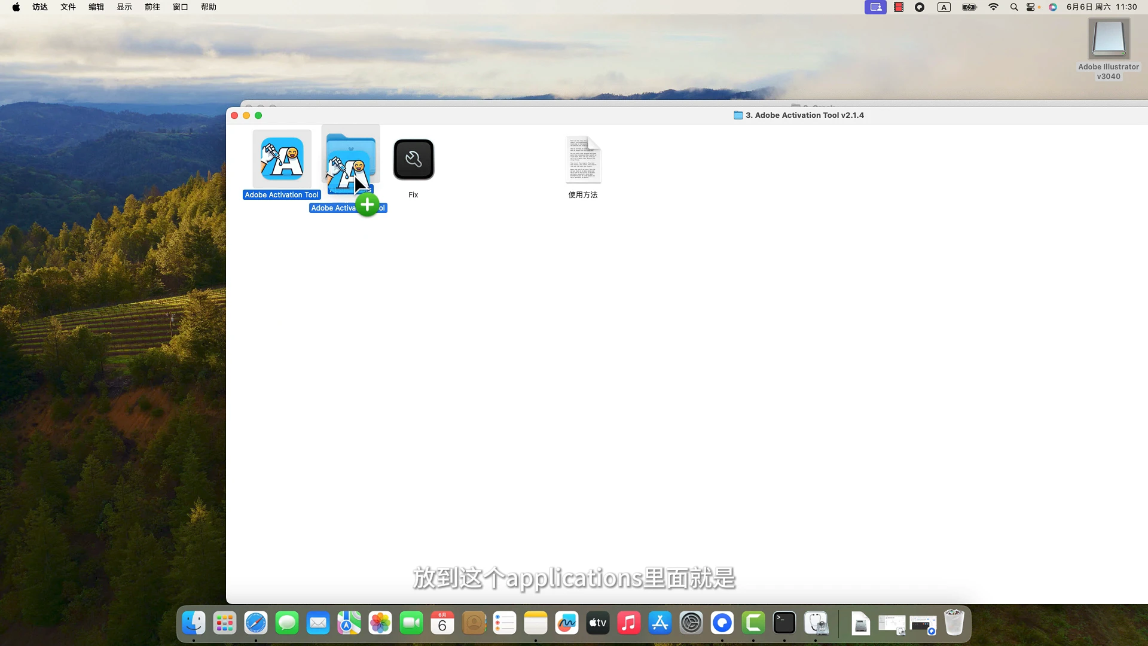Switch input source via the A icon
This screenshot has width=1148, height=646.
(944, 7)
